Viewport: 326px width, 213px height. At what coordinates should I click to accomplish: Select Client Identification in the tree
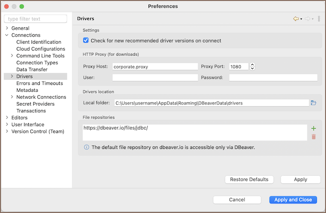[x=38, y=42]
